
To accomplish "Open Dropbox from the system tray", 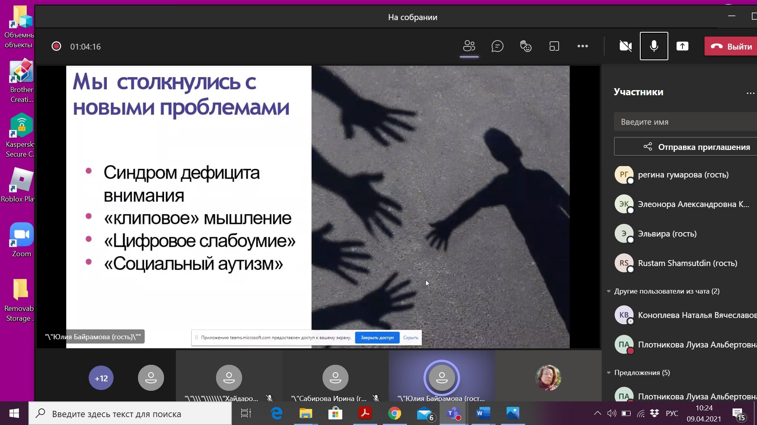I will pos(654,414).
